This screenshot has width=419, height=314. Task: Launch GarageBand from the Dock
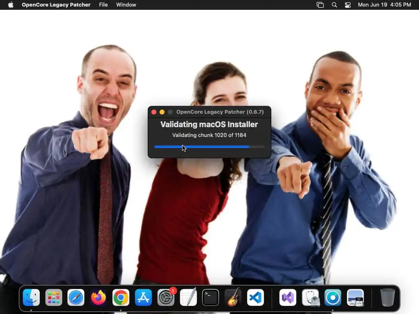coord(233,298)
